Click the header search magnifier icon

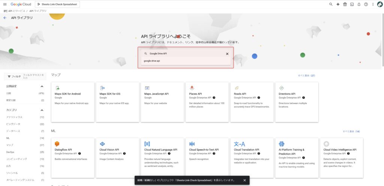pyautogui.click(x=331, y=4)
